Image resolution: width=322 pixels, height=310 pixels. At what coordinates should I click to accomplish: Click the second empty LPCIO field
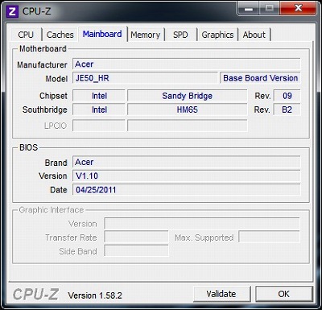[x=187, y=126]
